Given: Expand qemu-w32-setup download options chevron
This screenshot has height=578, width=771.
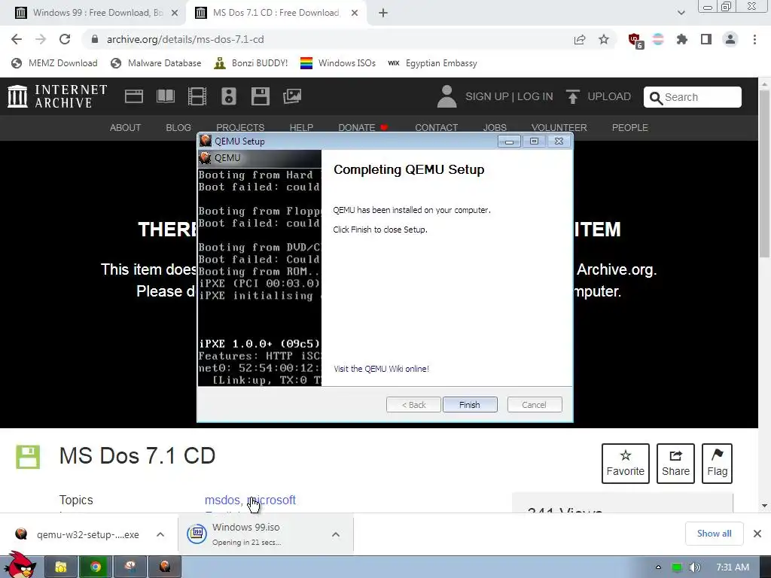Looking at the screenshot, I should (160, 534).
